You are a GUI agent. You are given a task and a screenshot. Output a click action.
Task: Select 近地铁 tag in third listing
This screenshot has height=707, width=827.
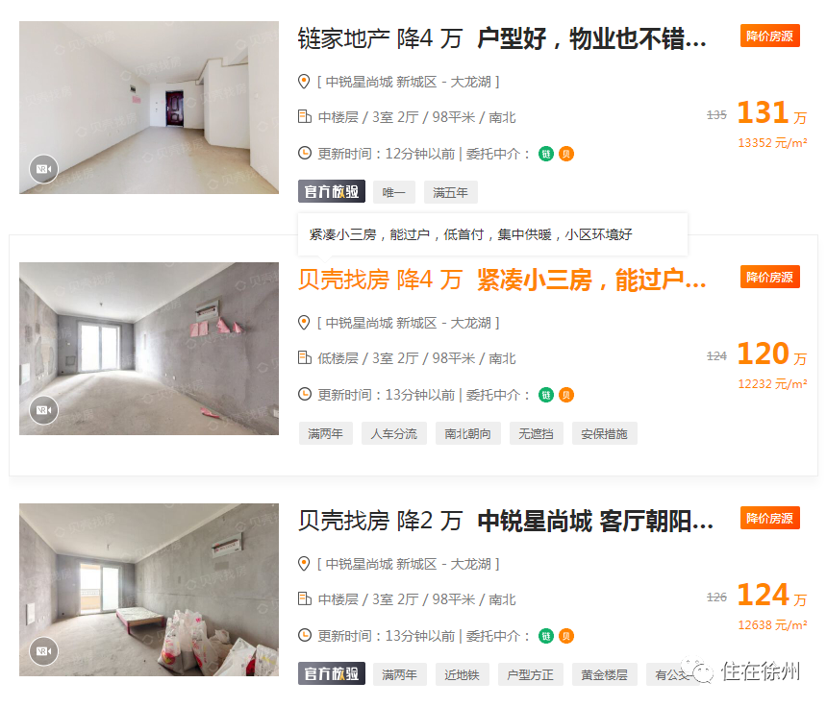(x=462, y=674)
